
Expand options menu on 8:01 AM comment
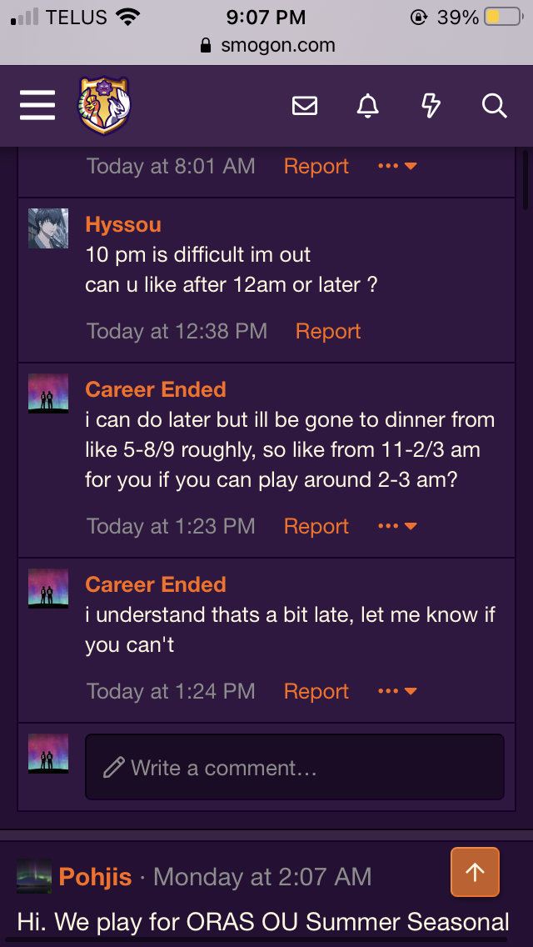pos(398,166)
